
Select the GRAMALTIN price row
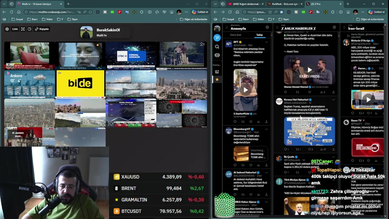tap(158, 200)
